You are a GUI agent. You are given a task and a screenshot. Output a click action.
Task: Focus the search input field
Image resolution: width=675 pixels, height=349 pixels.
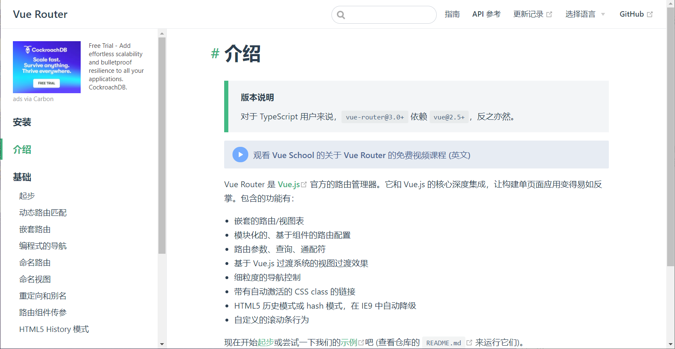(x=384, y=15)
